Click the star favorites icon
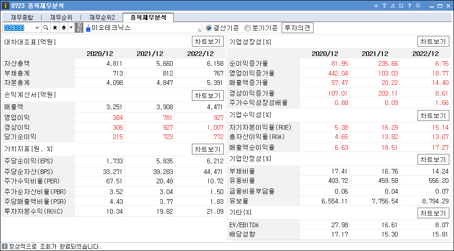This screenshot has height=251, width=454. pos(55,28)
